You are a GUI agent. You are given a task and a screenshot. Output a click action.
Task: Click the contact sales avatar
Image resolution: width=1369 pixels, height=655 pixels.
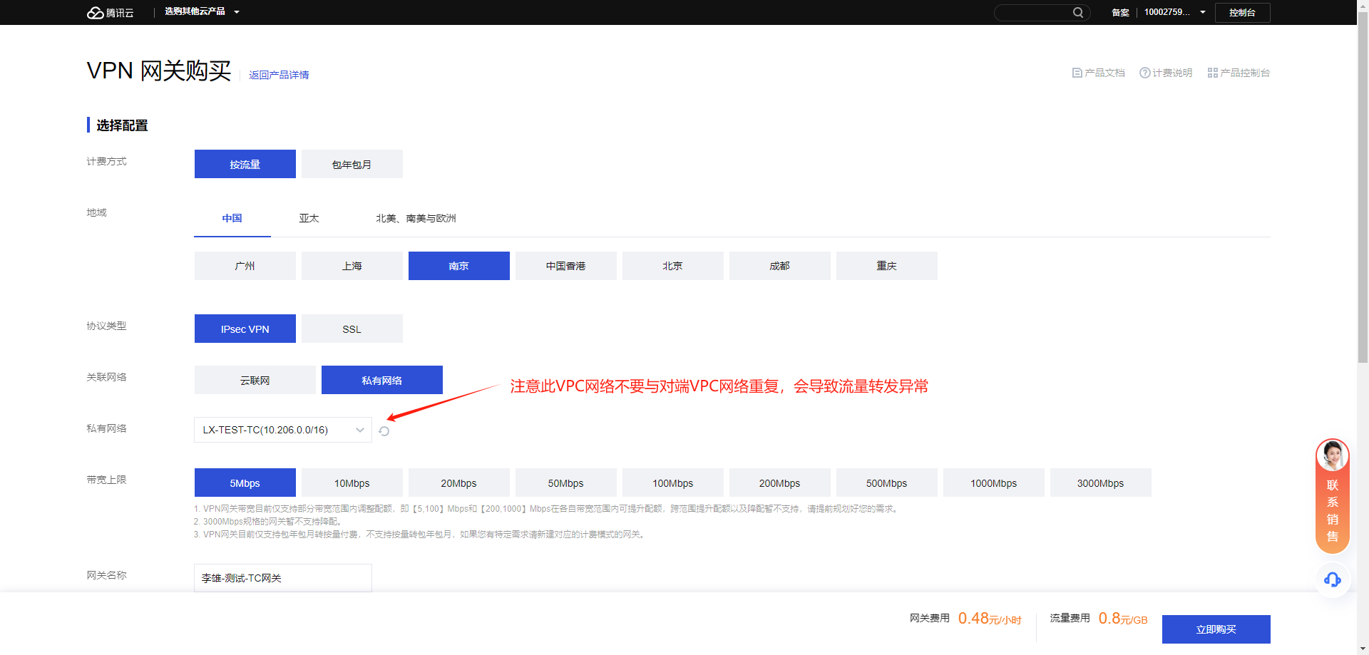coord(1332,456)
